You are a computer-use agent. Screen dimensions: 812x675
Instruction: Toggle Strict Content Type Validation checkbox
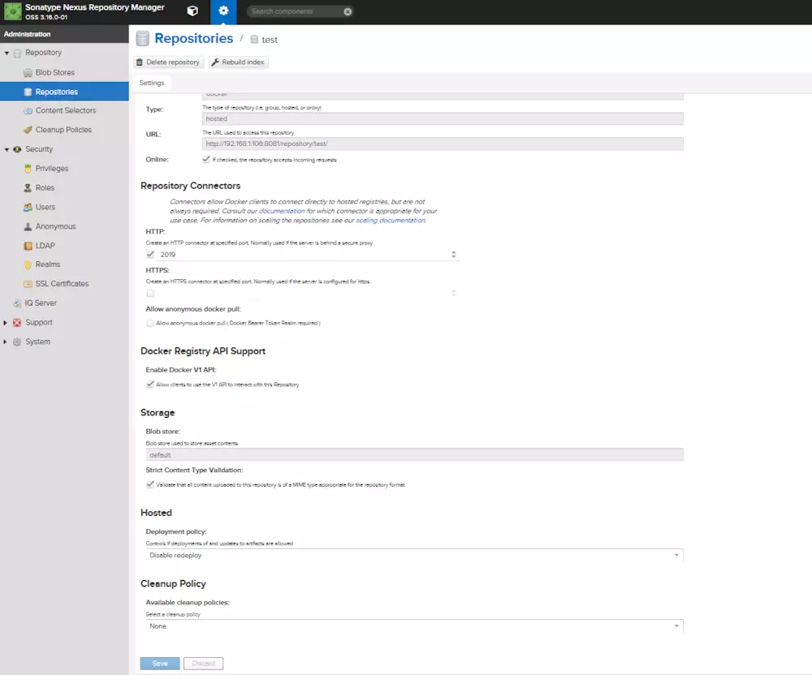(150, 484)
